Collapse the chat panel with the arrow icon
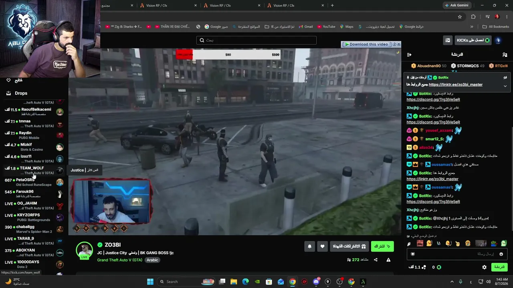This screenshot has width=513, height=288. [409, 54]
